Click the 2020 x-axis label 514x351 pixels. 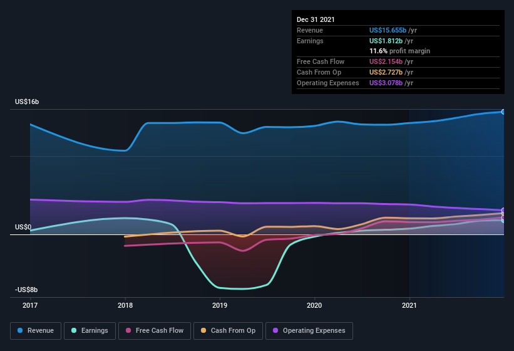(314, 305)
